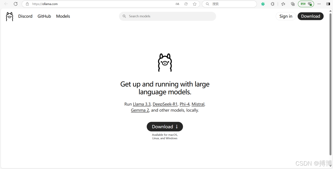Screen dimensions: 333x169
Task: Focus the browser 搜索 search box
Action: [229, 4]
